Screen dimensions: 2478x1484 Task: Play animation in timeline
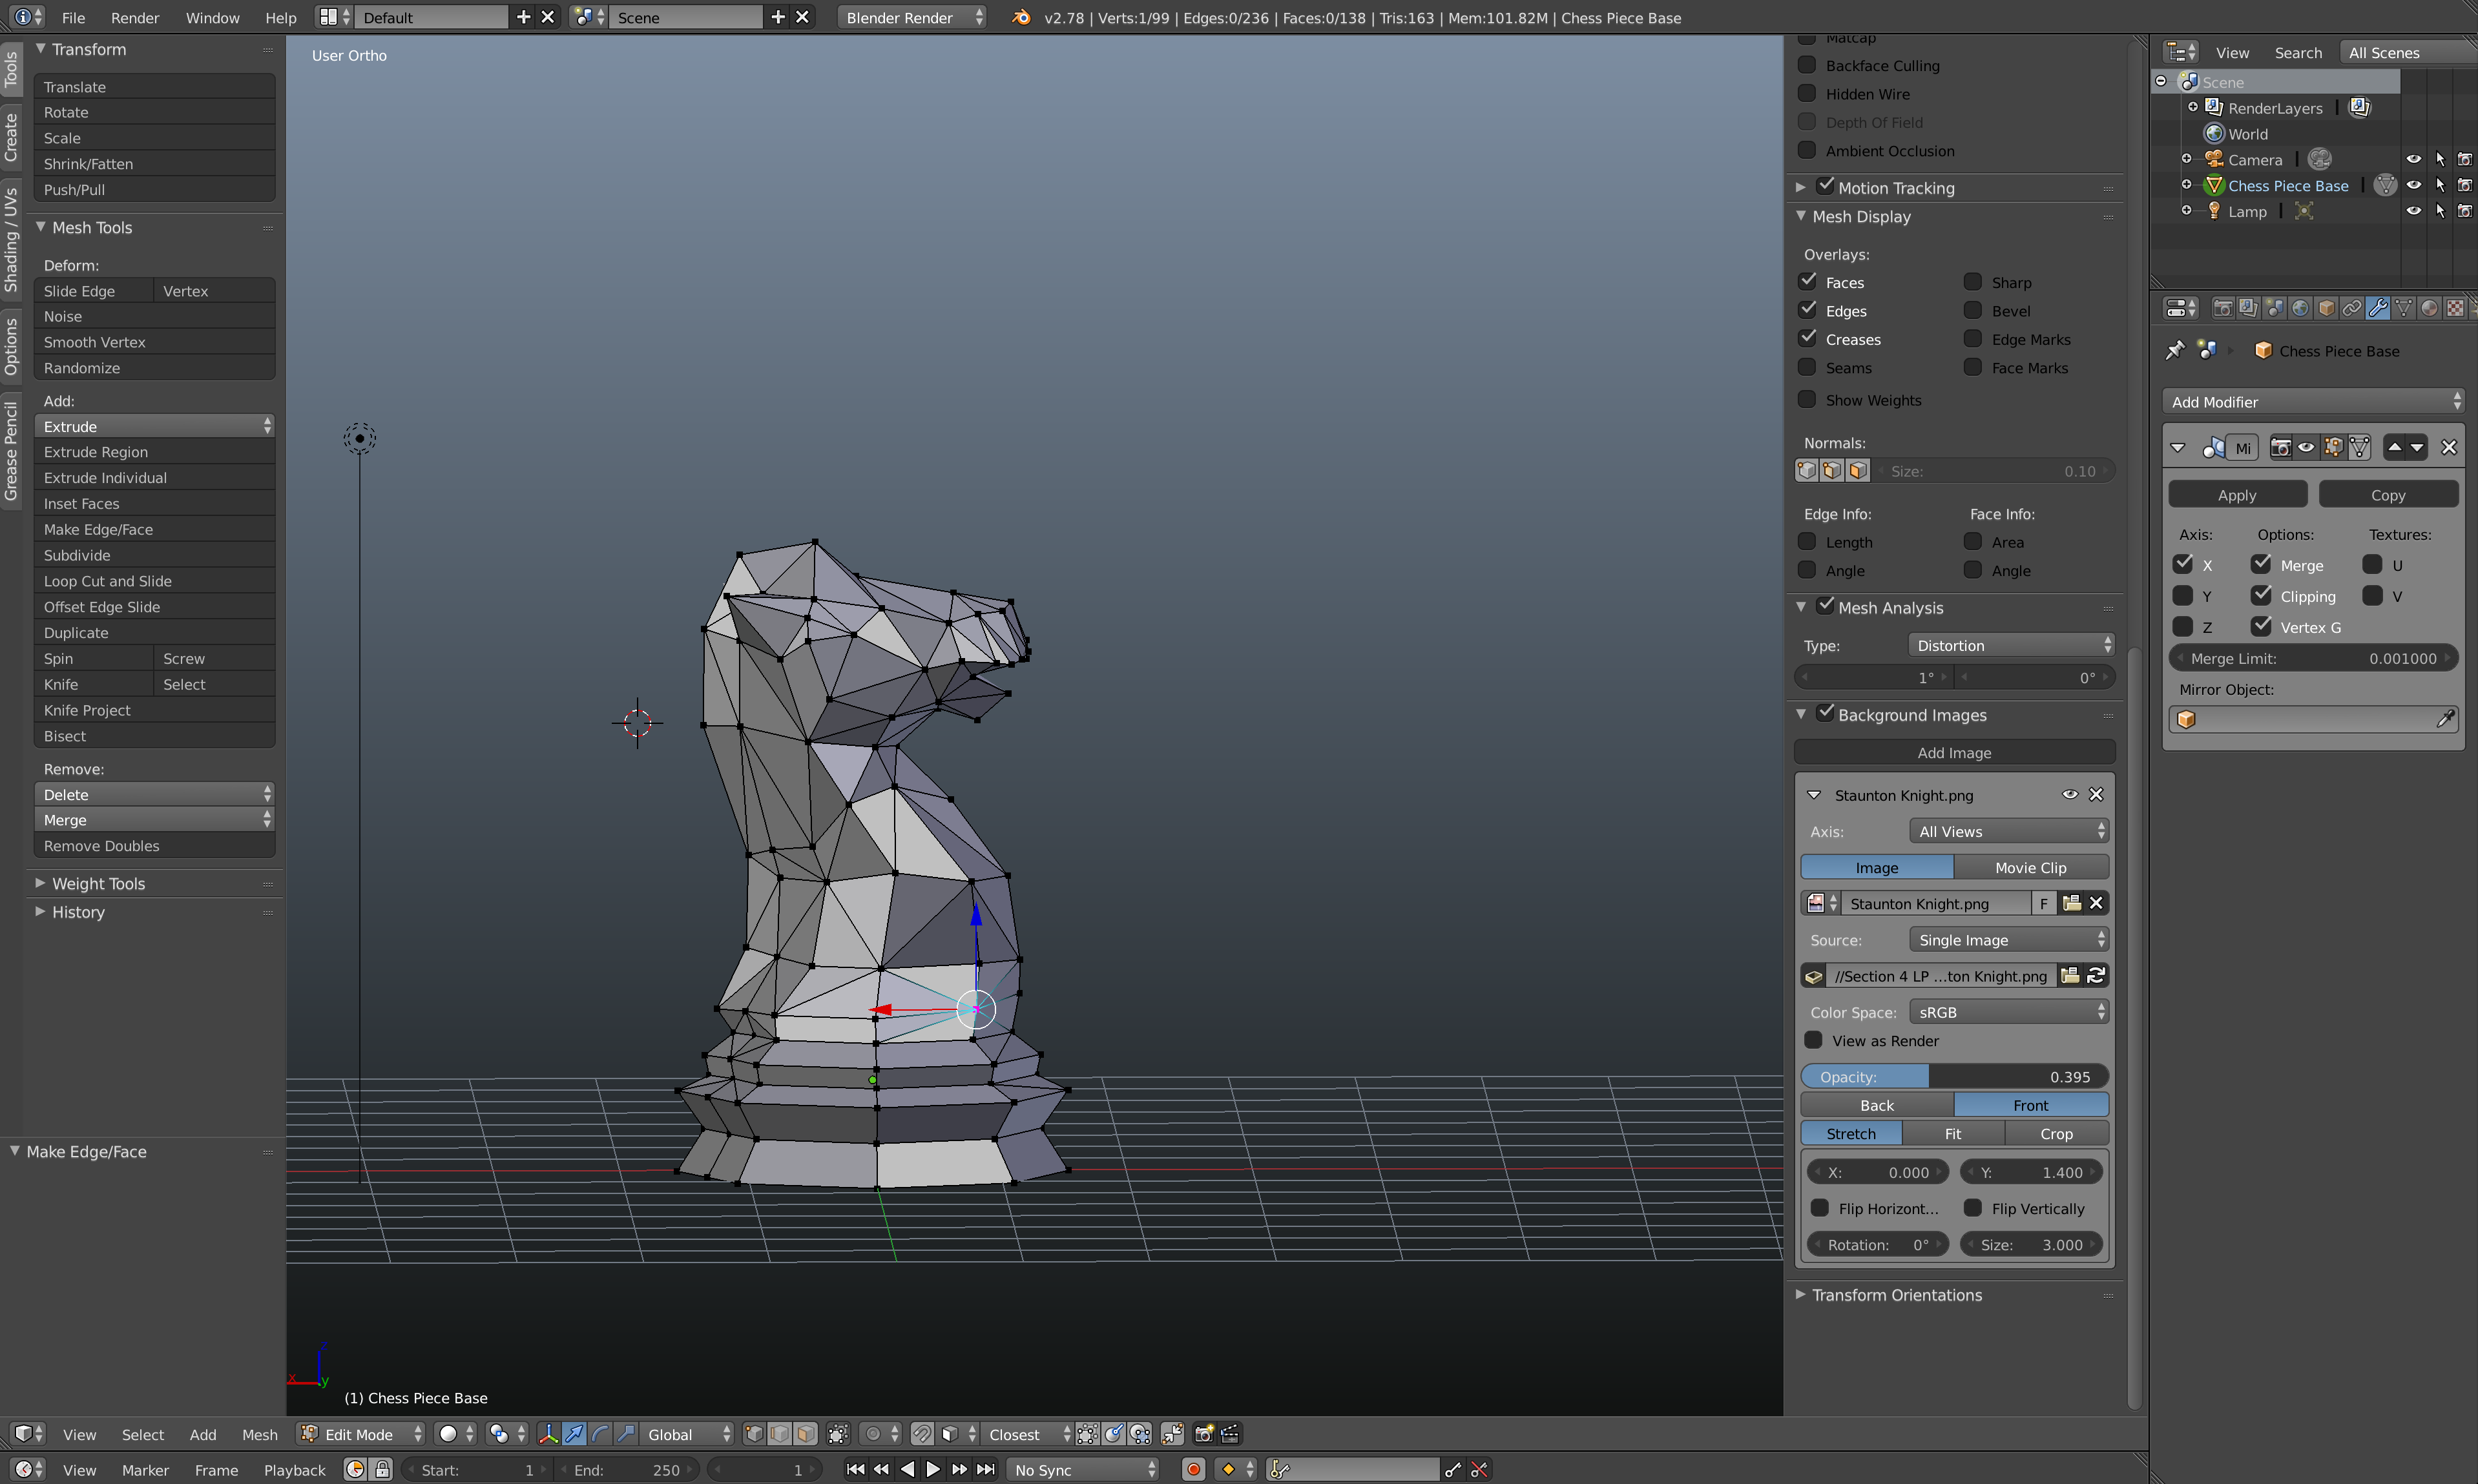(x=932, y=1469)
